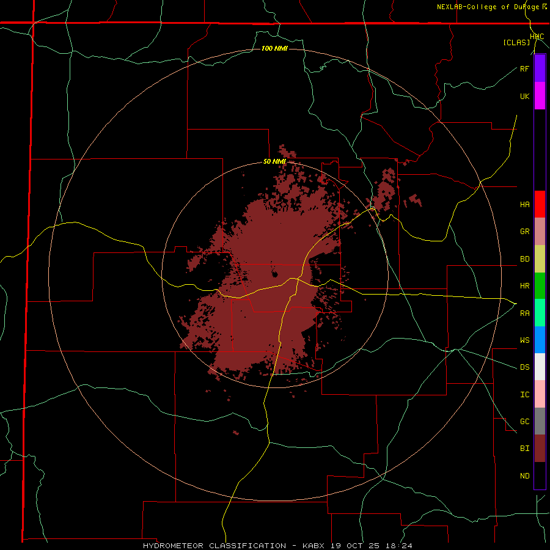Click the HHC product code label
Image resolution: width=550 pixels, height=550 pixels.
pos(537,37)
